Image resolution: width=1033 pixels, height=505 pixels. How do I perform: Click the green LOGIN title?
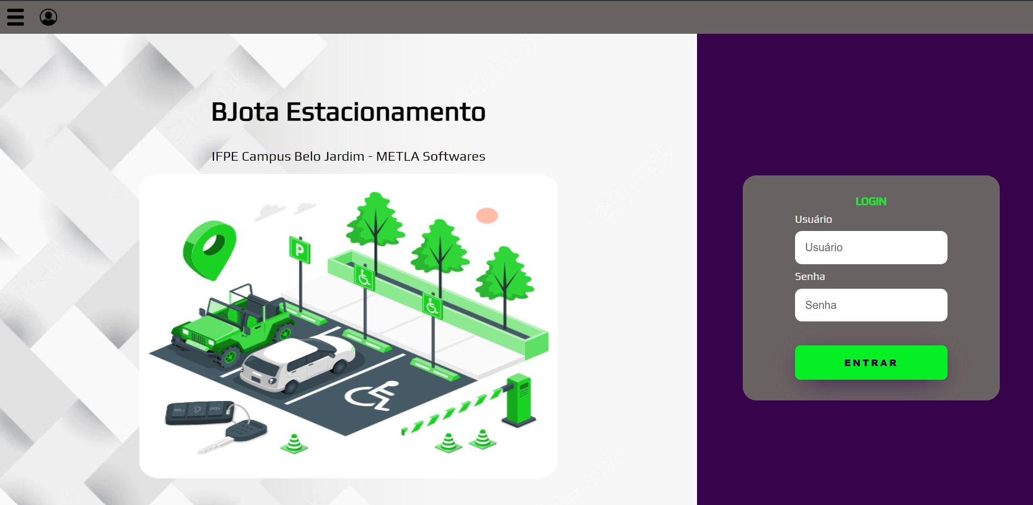[871, 202]
